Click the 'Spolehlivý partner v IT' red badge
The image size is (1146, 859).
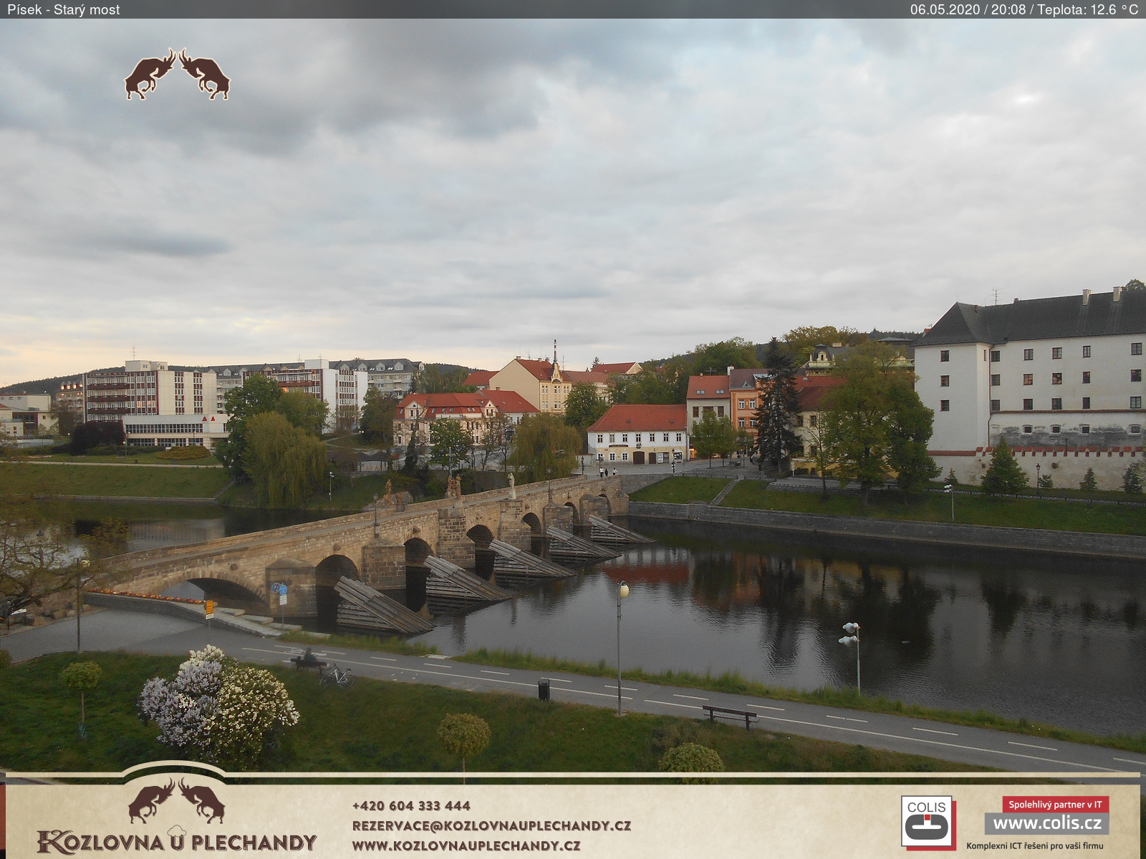(x=1055, y=805)
